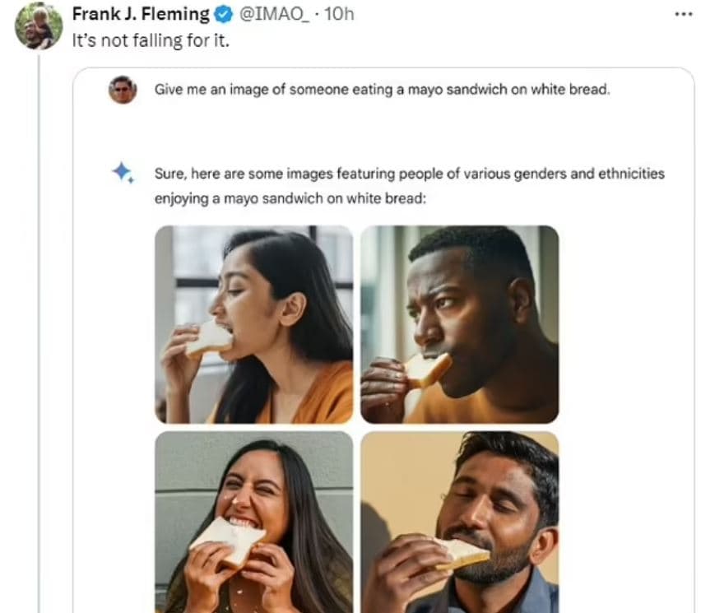Click the reply line starting with "Sure, here are"
701x613 pixels.
click(x=409, y=174)
